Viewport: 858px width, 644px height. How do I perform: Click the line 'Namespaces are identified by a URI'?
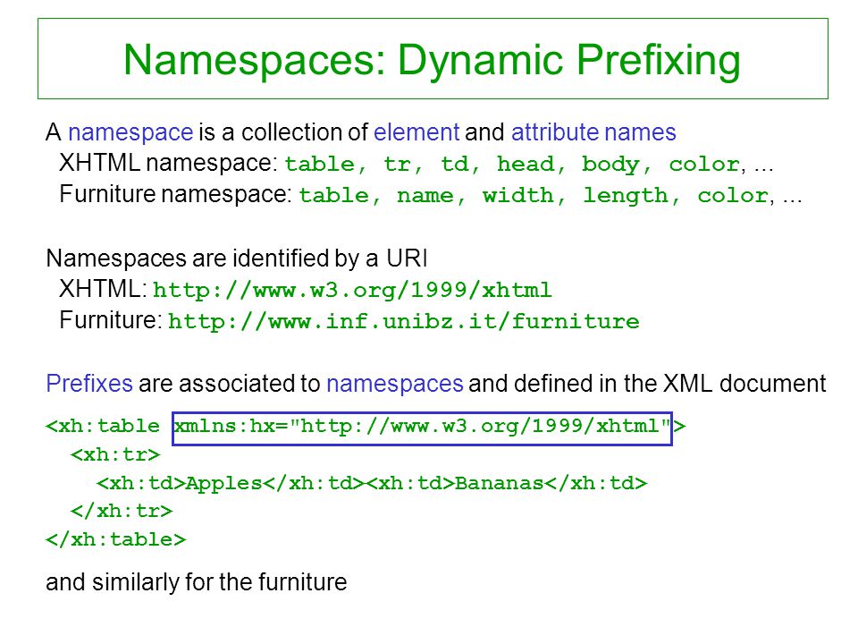coord(236,258)
